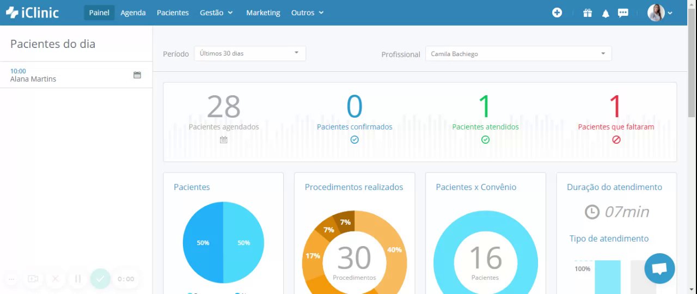Click the "Procedimentos realizados" card title
Screen dimensions: 697x294
[354, 187]
